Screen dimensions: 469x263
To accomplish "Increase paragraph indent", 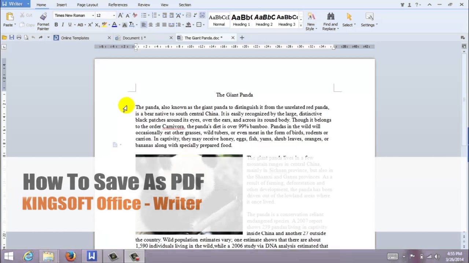I will [x=171, y=15].
